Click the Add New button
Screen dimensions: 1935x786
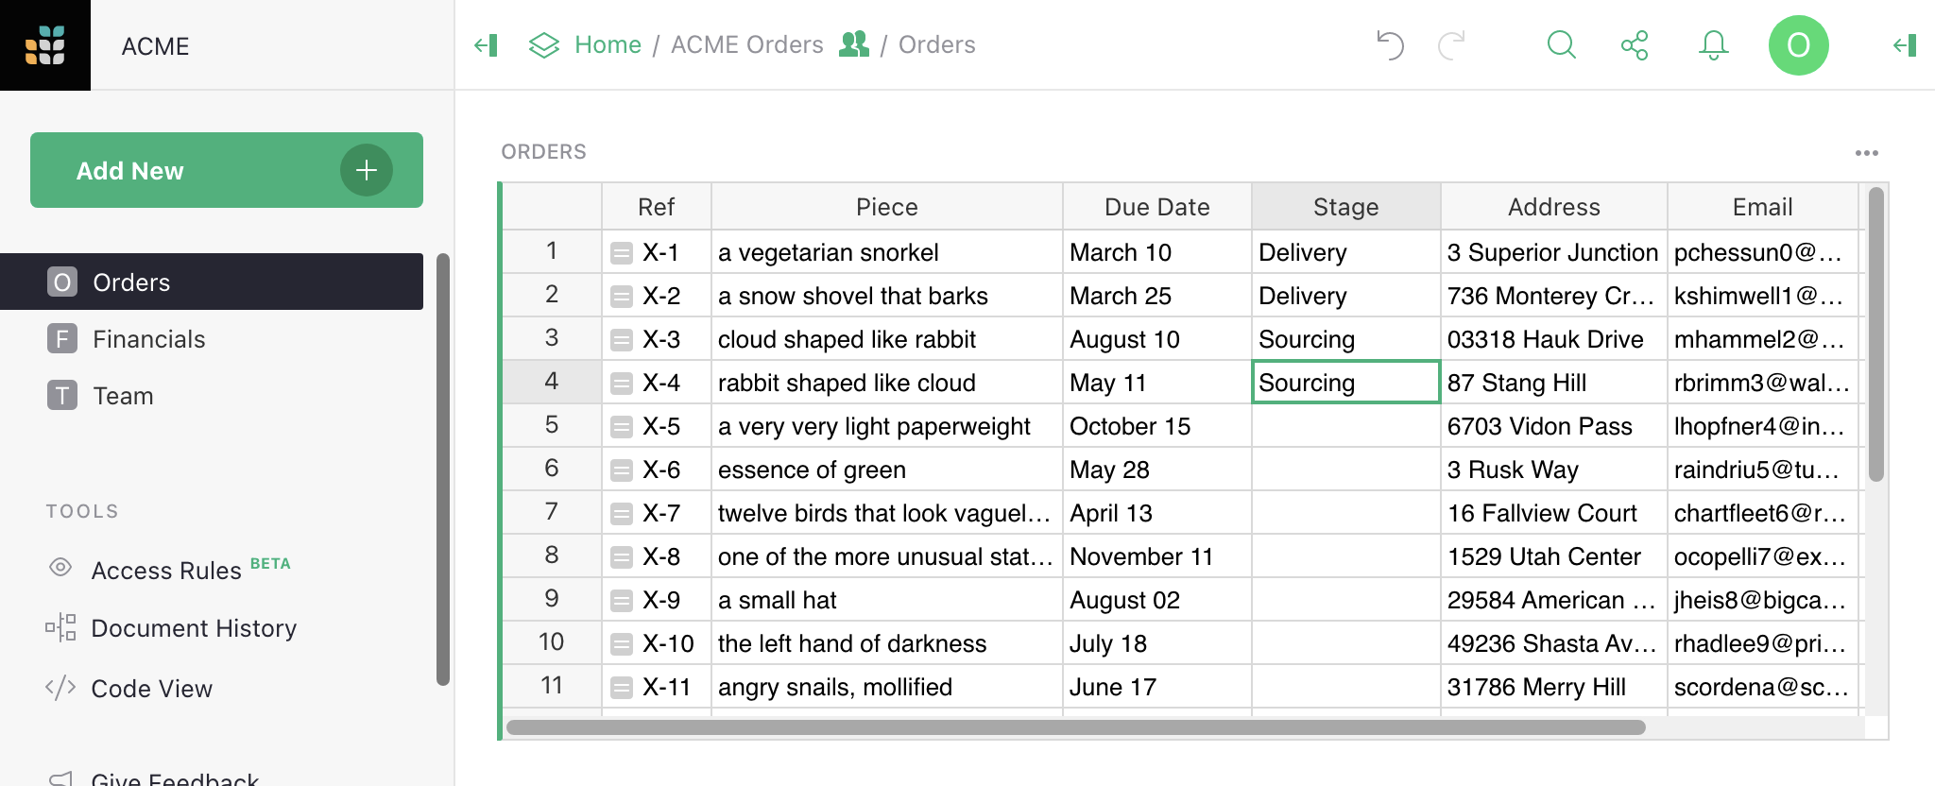tap(227, 170)
